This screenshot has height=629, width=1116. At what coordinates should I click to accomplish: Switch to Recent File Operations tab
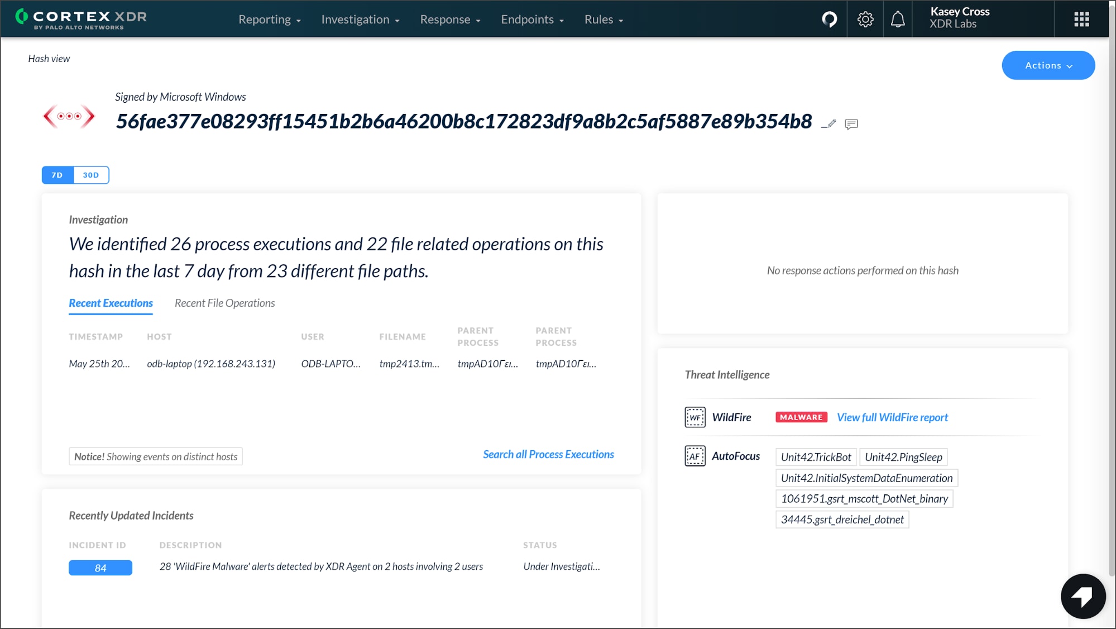[x=224, y=303]
